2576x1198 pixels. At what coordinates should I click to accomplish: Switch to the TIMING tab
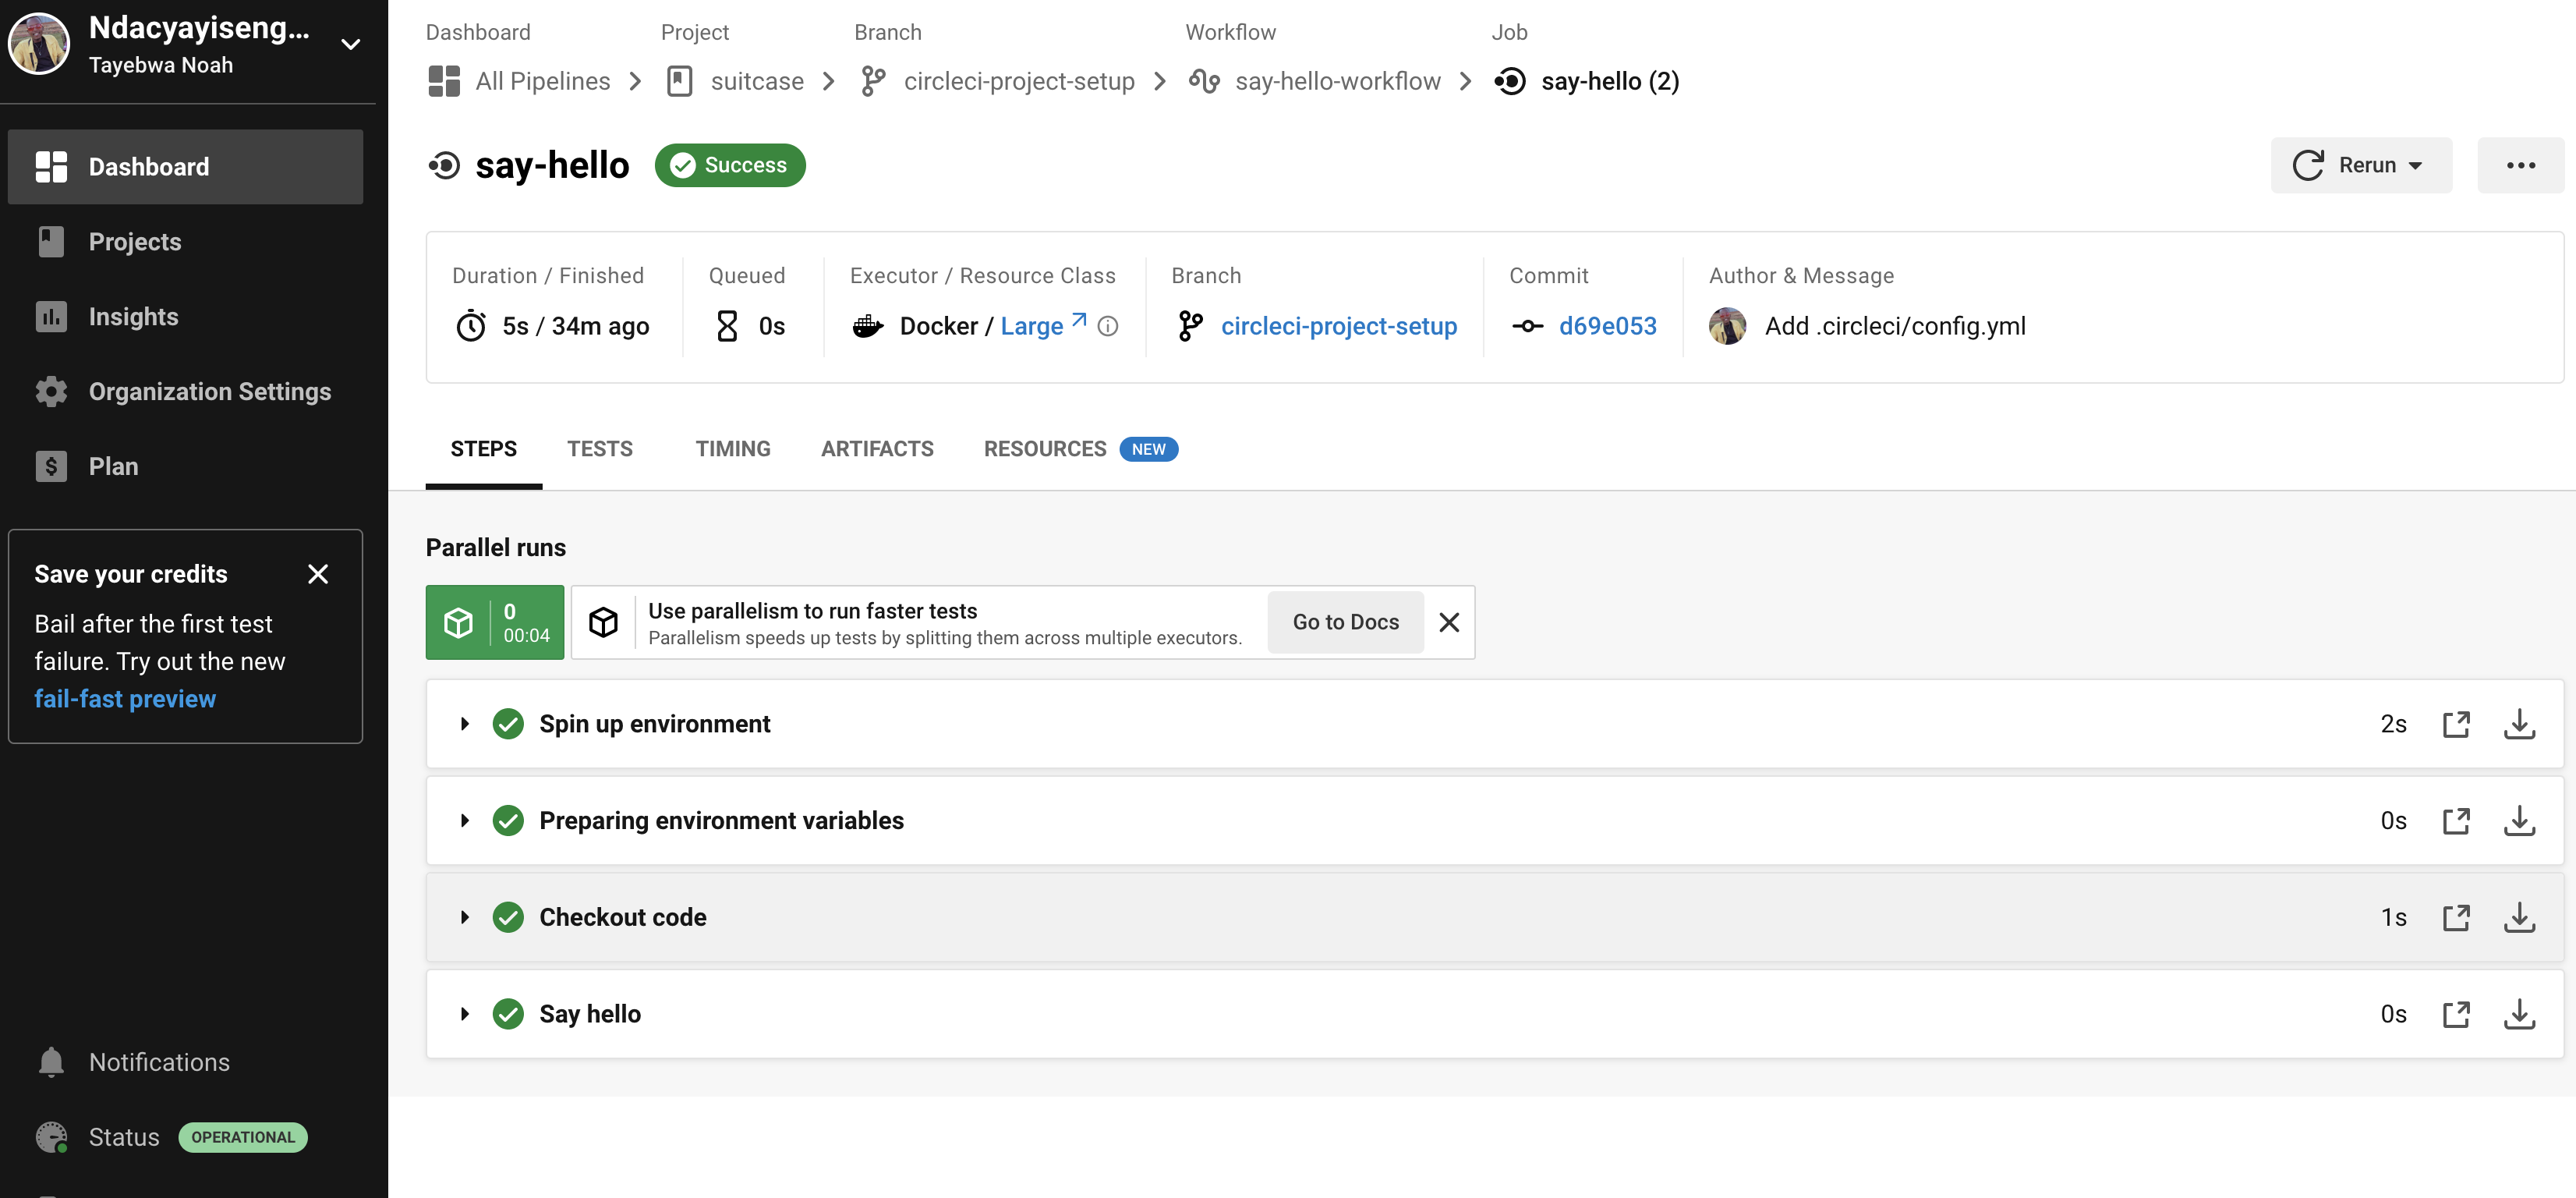point(733,449)
